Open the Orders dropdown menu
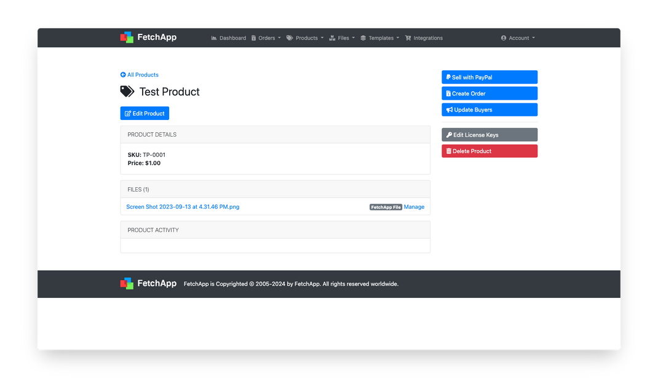 coord(268,38)
